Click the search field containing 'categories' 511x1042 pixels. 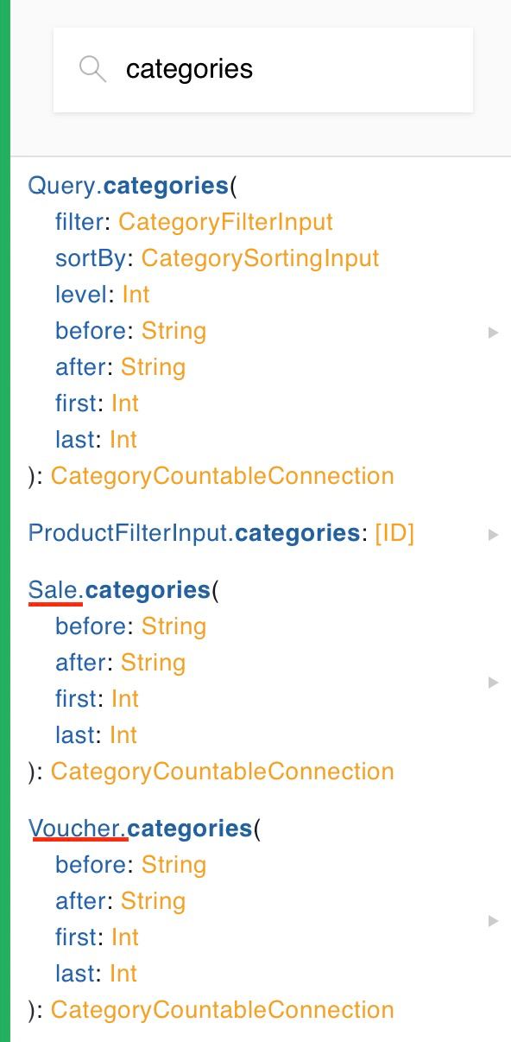point(263,70)
